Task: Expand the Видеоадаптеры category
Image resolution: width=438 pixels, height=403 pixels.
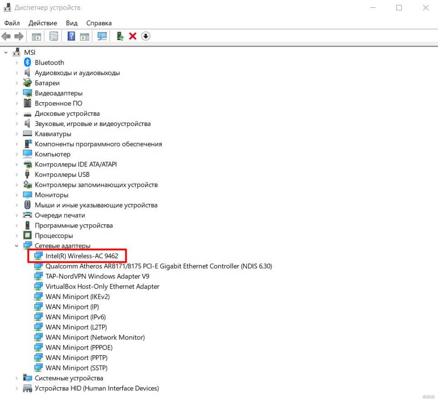Action: pyautogui.click(x=17, y=93)
